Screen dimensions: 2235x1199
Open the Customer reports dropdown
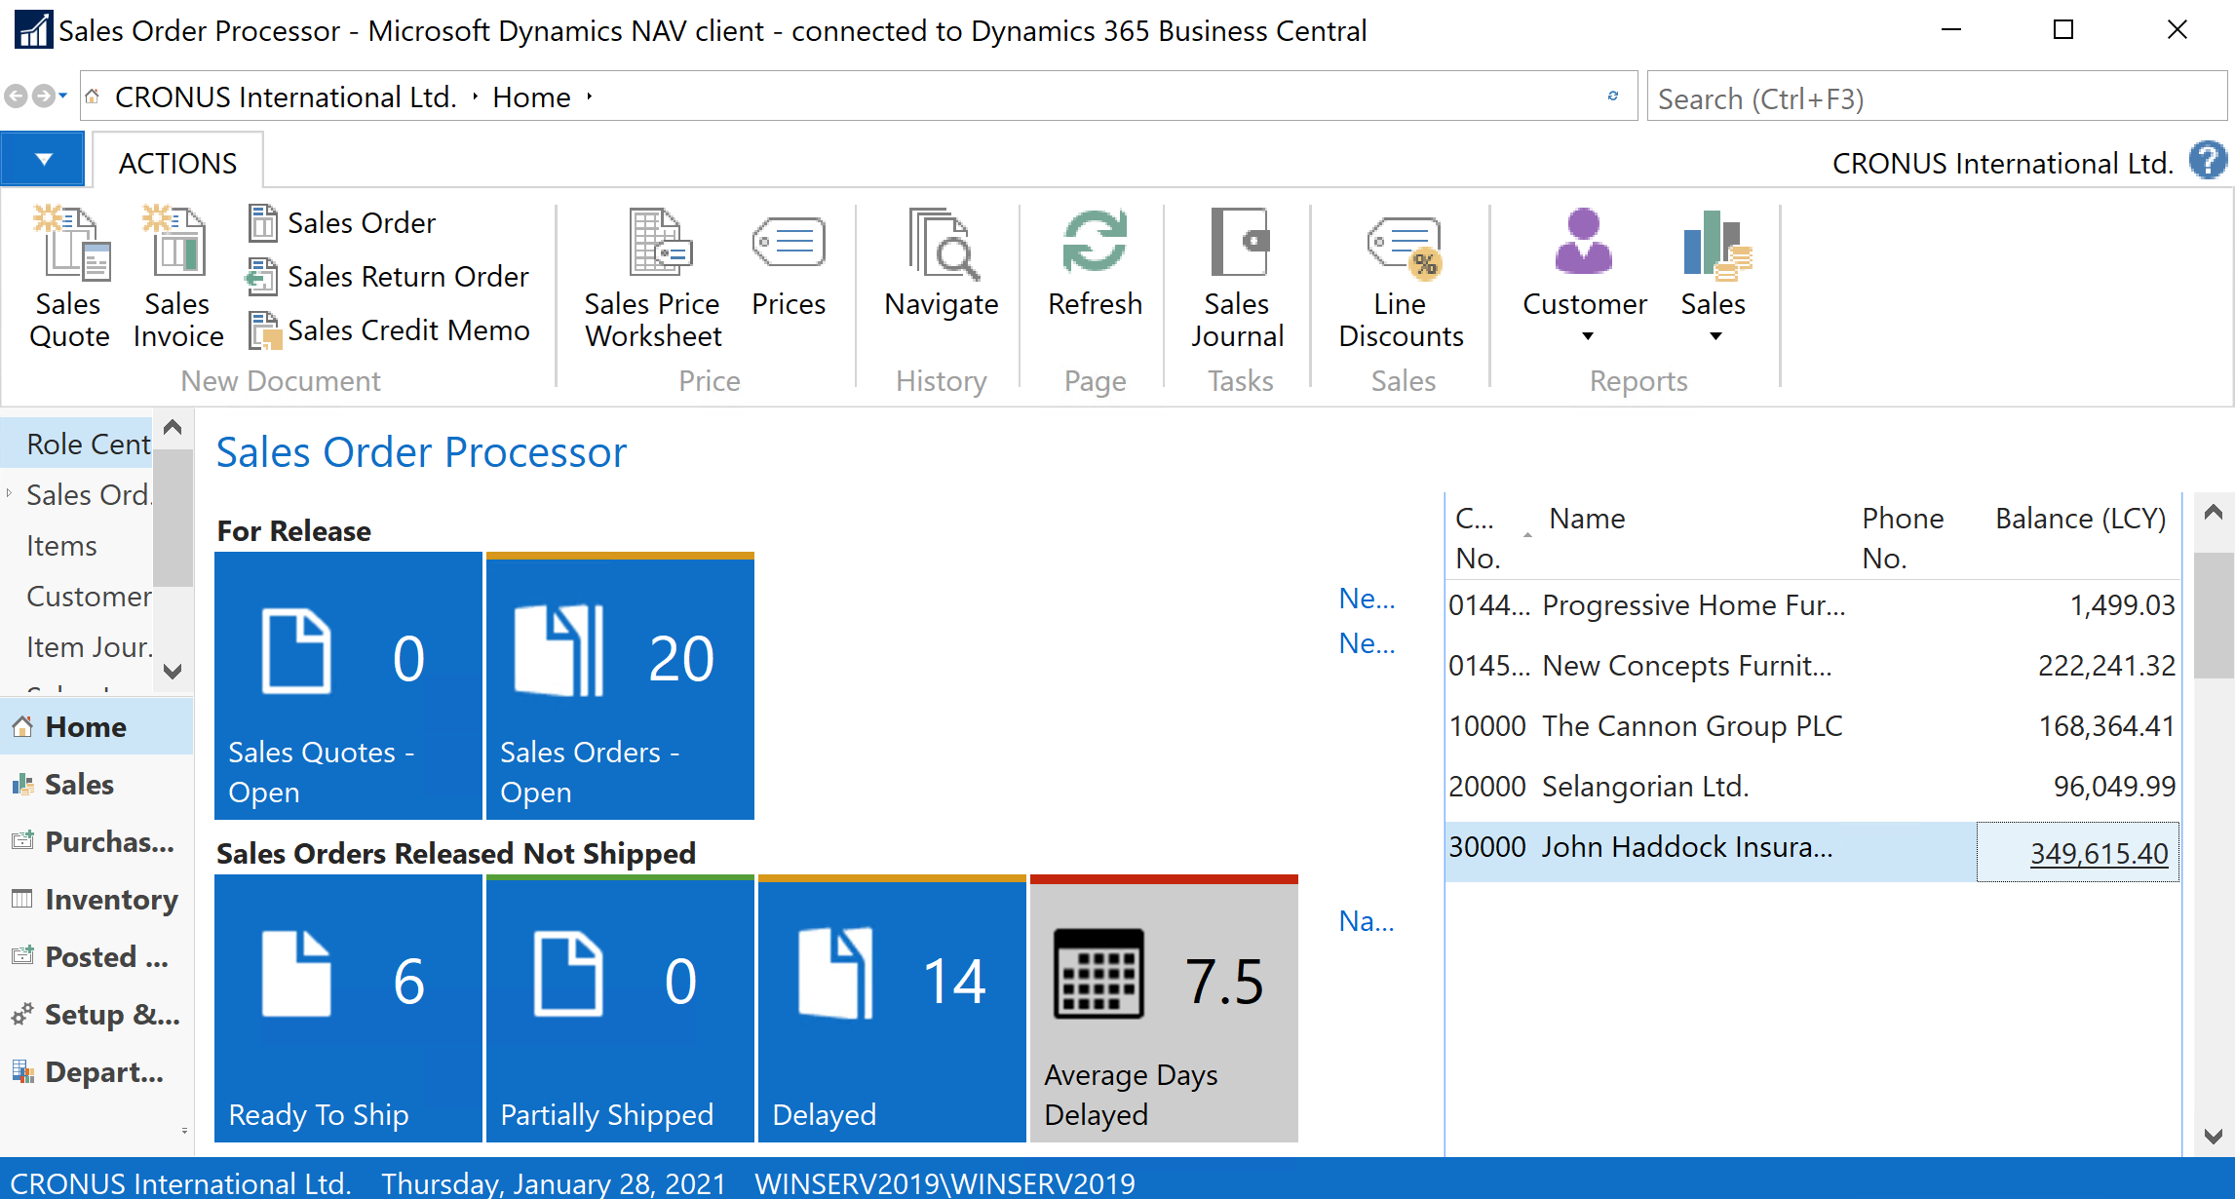(1585, 276)
